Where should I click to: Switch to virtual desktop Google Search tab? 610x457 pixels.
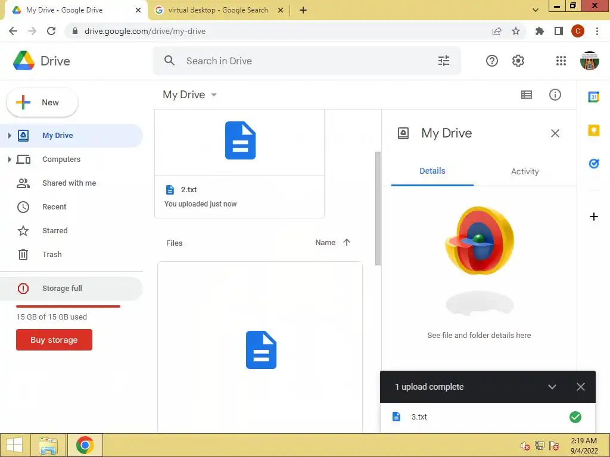click(218, 10)
